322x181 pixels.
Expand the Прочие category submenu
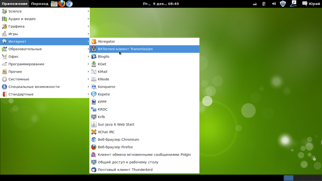tap(45, 72)
